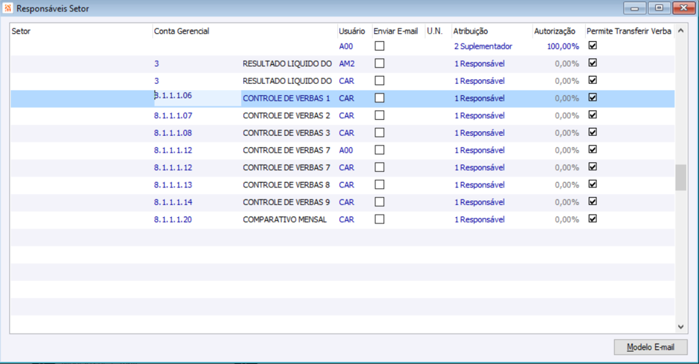Uncheck Permite Transferir Verba for RESULTADO LIQUIDO AM2
Image resolution: width=699 pixels, height=364 pixels.
[593, 63]
